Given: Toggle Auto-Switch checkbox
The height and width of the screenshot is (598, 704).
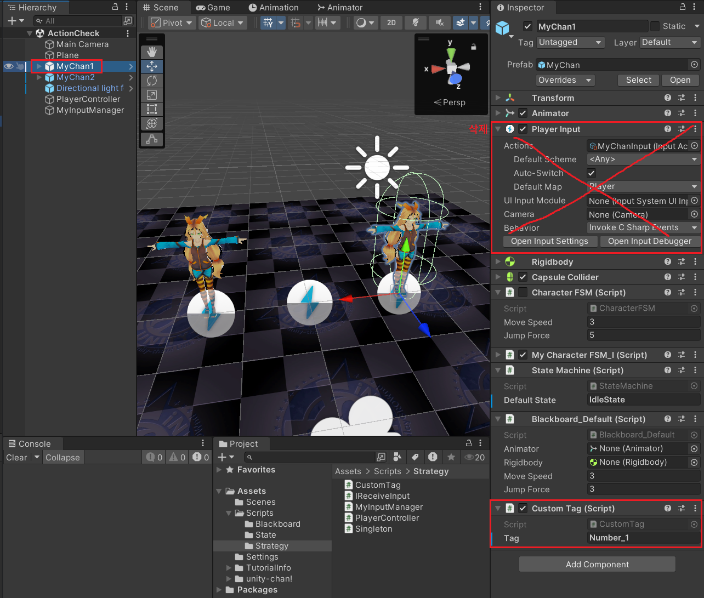Looking at the screenshot, I should (592, 173).
